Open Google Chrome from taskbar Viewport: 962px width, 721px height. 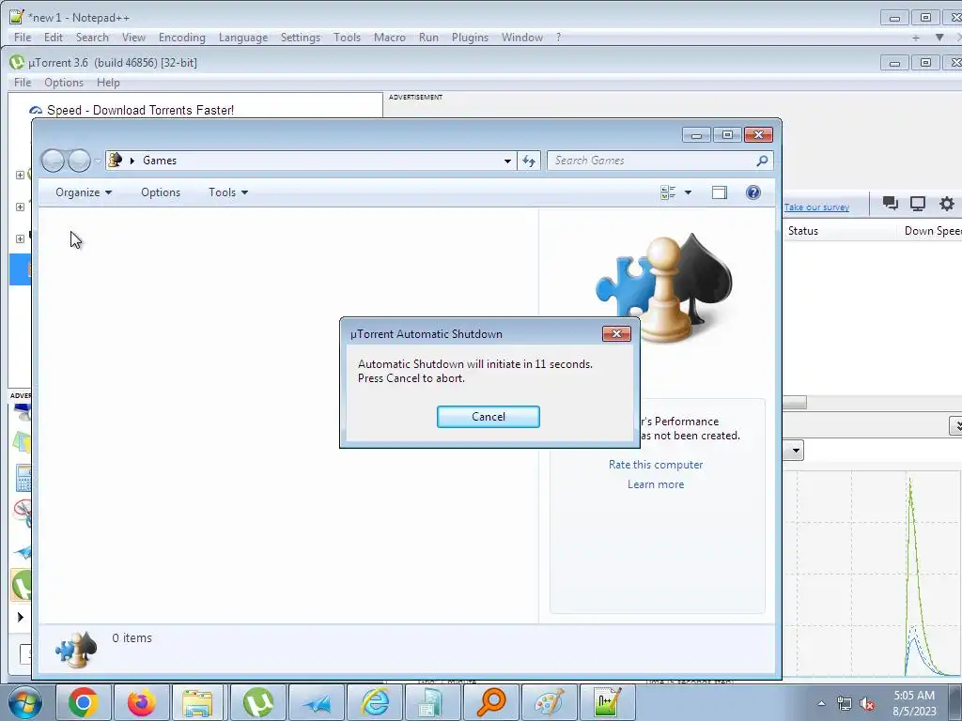[84, 702]
